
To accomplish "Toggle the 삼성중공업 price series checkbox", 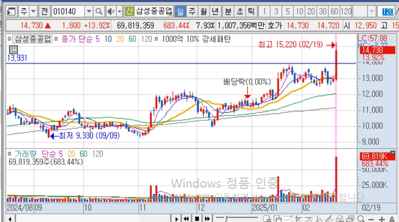I will click(9, 39).
